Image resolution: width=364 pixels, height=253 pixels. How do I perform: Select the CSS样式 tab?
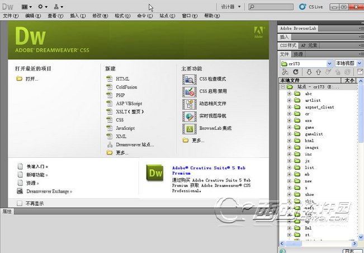coord(288,45)
